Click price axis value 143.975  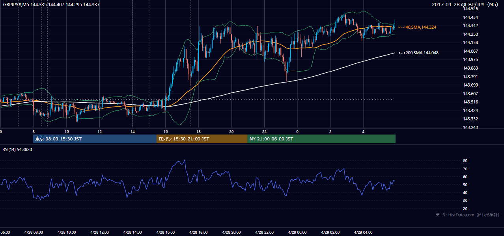[x=471, y=59]
